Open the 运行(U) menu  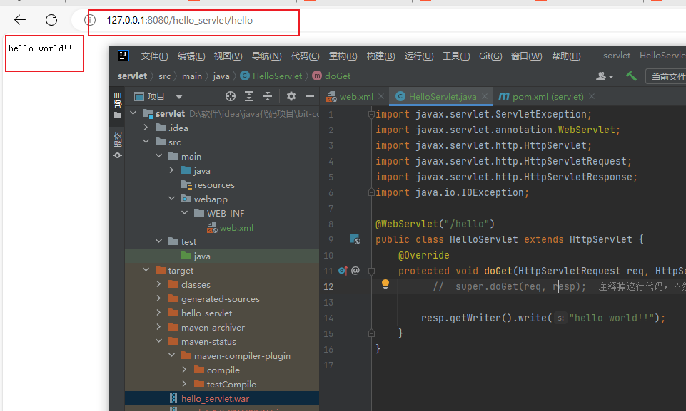click(419, 56)
